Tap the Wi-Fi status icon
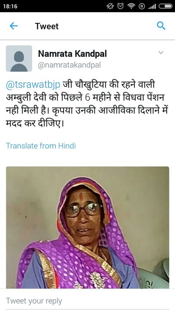This screenshot has height=312, width=175. (131, 6)
